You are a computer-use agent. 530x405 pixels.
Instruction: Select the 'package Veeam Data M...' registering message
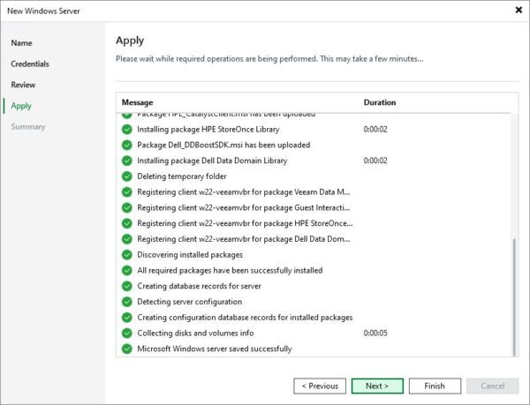[x=244, y=192]
